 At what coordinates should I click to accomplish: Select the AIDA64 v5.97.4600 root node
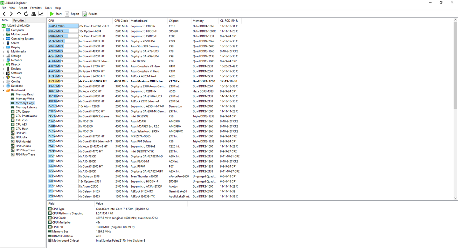pos(18,26)
